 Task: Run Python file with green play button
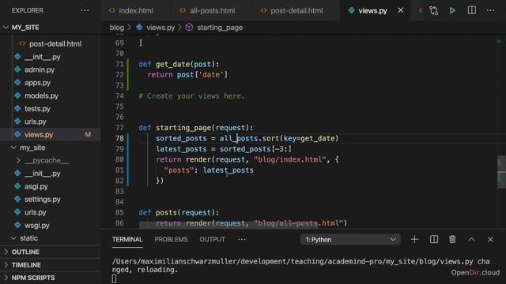452,10
